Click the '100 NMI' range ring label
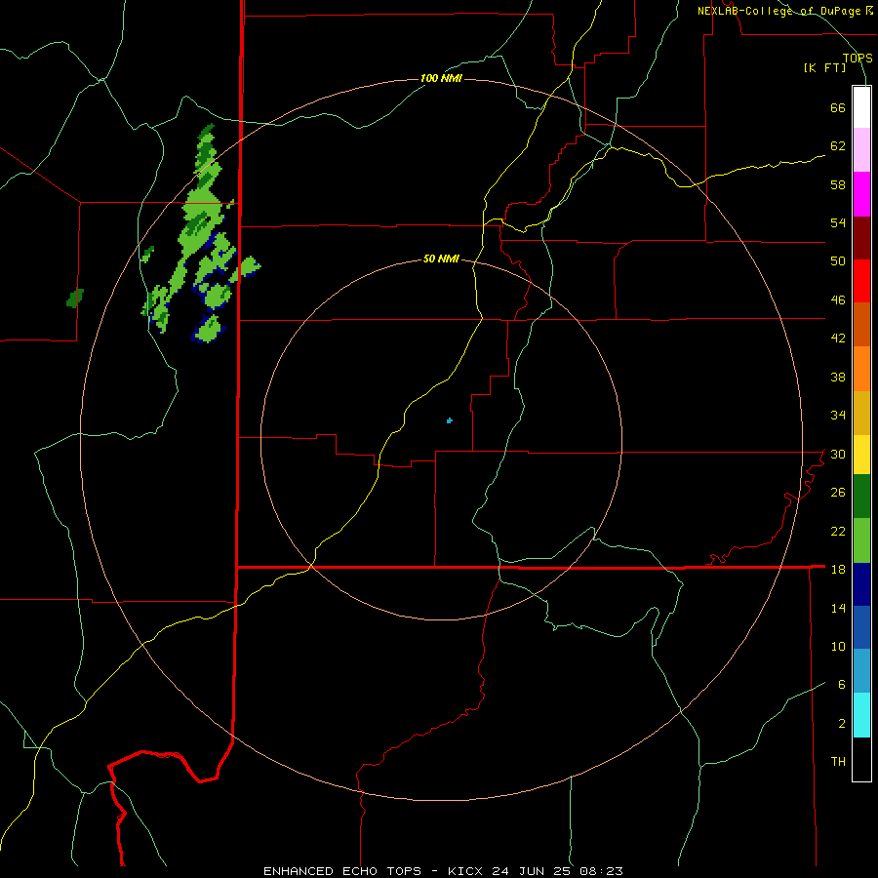This screenshot has height=878, width=878. coord(441,78)
